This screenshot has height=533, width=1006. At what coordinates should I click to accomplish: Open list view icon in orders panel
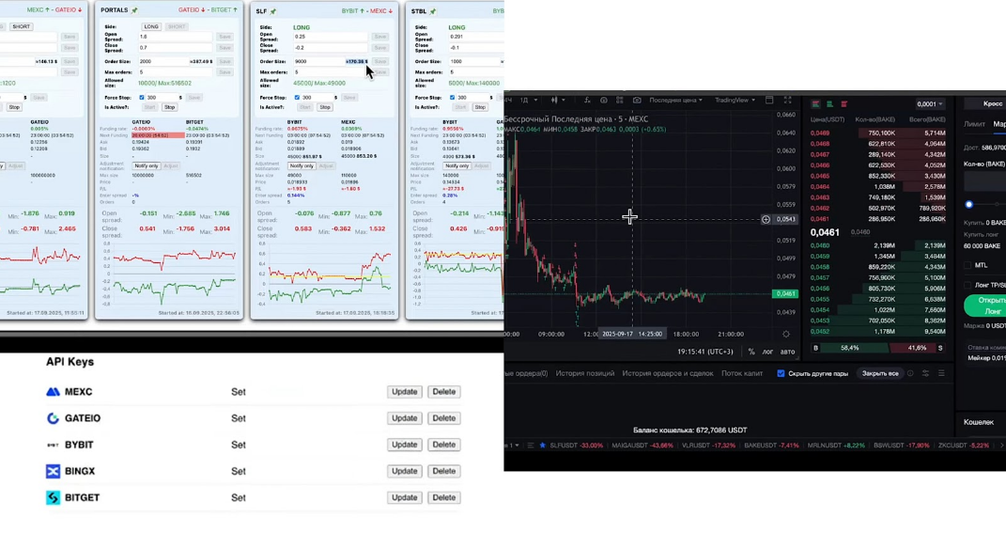(x=941, y=373)
